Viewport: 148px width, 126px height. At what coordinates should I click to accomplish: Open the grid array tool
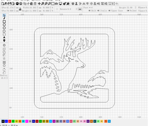pyautogui.click(x=4, y=62)
